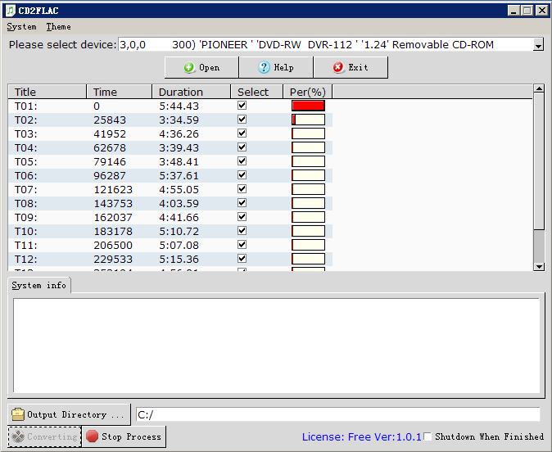Click inside the System info text area

pos(276,346)
